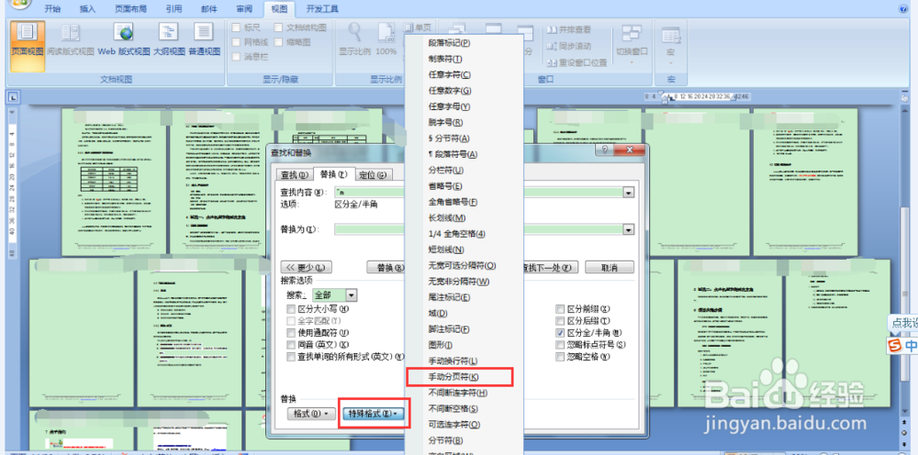Enable 查找单词的所有形式 option

(291, 356)
